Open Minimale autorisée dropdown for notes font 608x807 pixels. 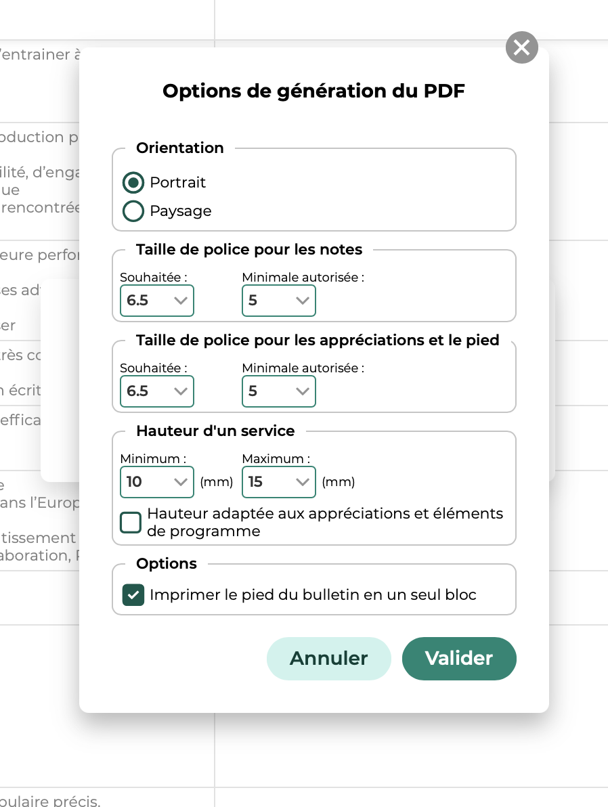[278, 301]
